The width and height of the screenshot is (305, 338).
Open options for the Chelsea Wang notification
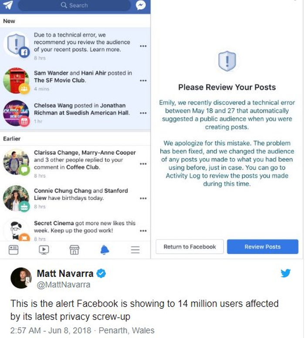click(143, 113)
